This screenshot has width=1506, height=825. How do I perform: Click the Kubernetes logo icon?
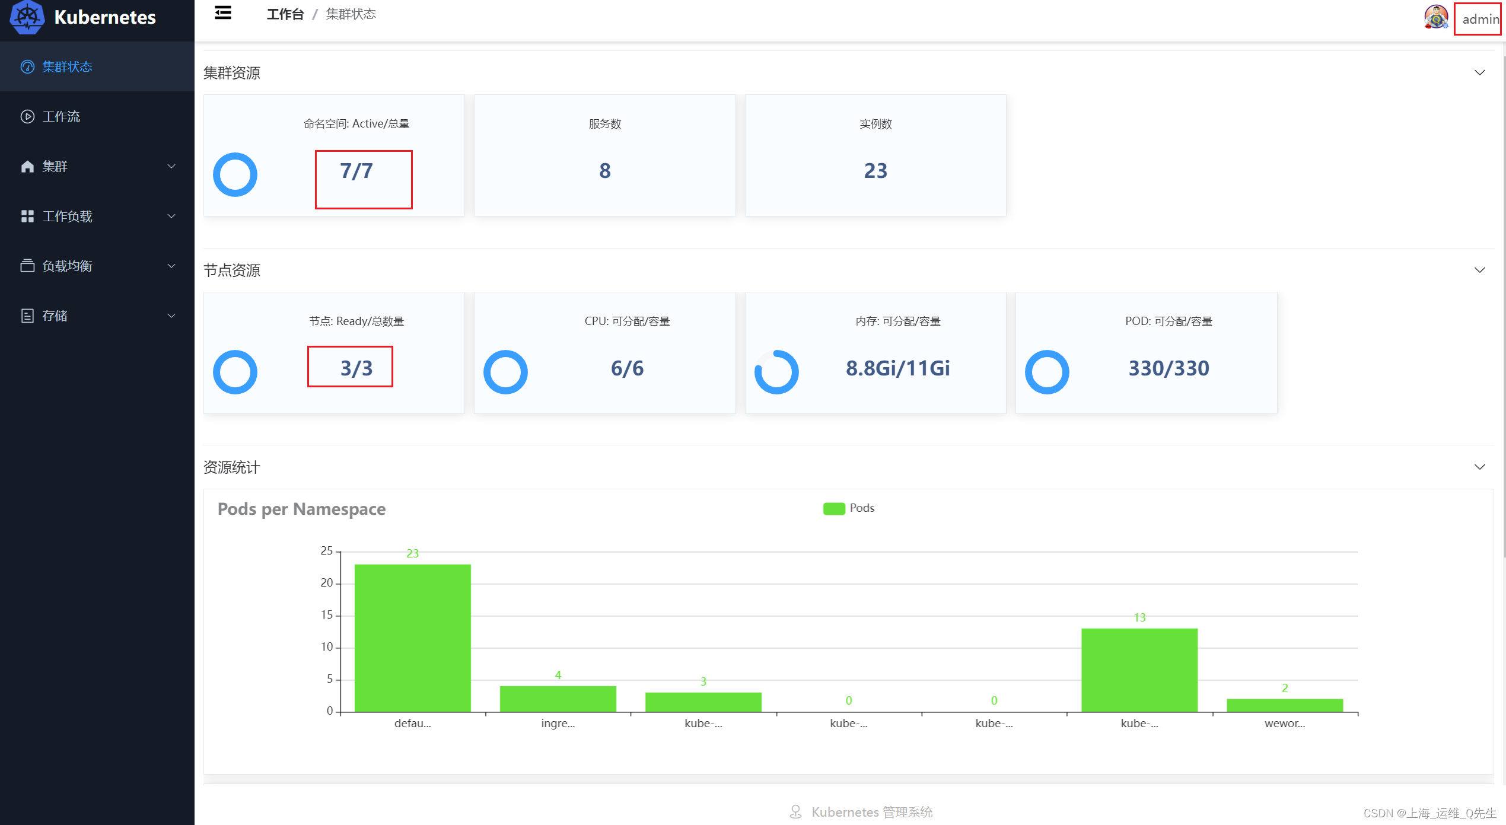pos(27,17)
